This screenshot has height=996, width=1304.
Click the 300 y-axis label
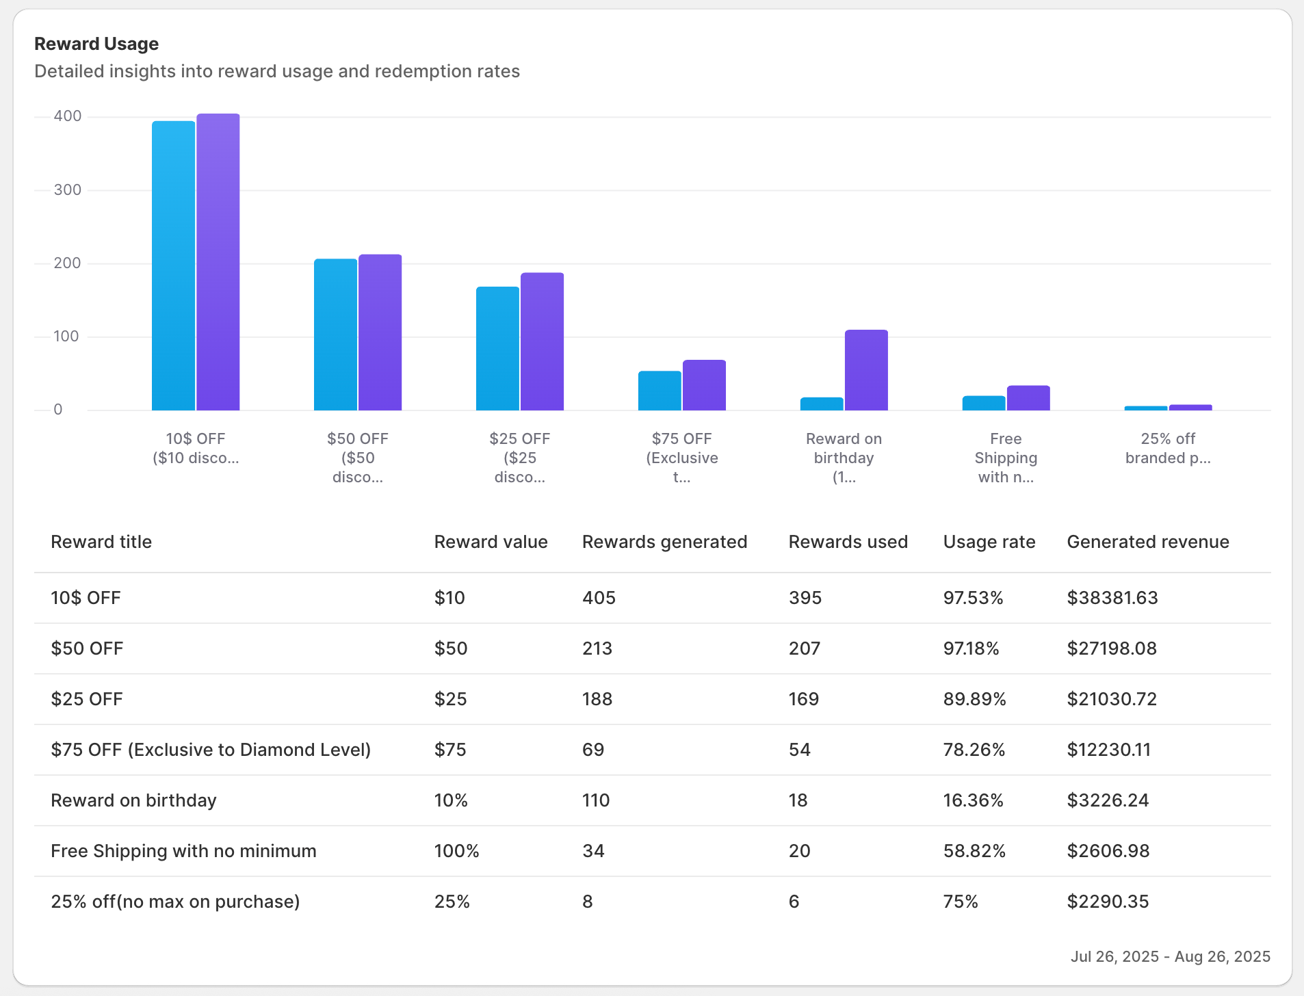tap(68, 190)
